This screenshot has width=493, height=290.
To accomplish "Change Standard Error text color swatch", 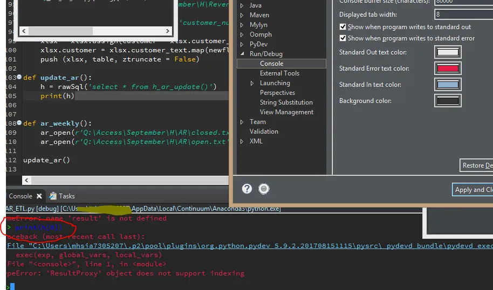I will point(448,68).
